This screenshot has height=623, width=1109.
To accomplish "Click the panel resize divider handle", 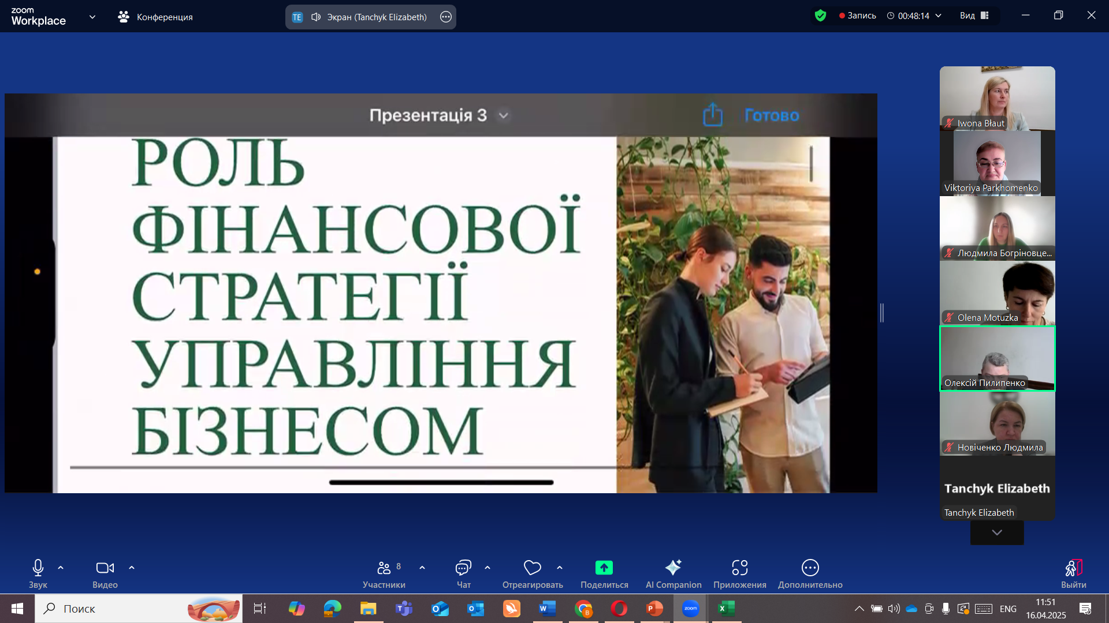I will click(882, 313).
